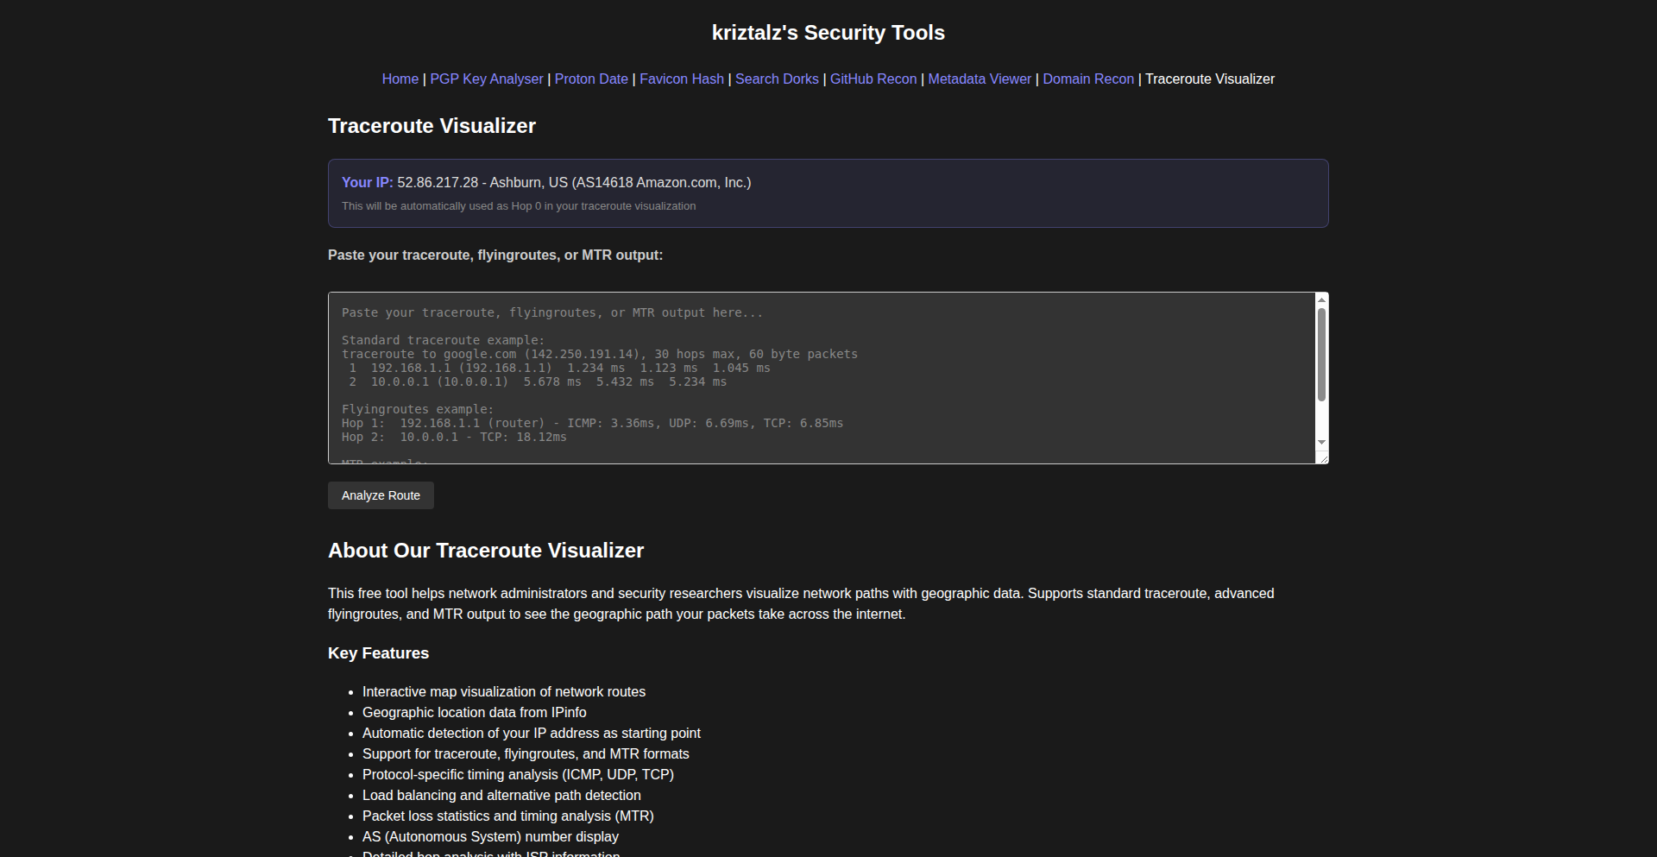Select the Traceroute Visualizer nav item

pos(1210,79)
